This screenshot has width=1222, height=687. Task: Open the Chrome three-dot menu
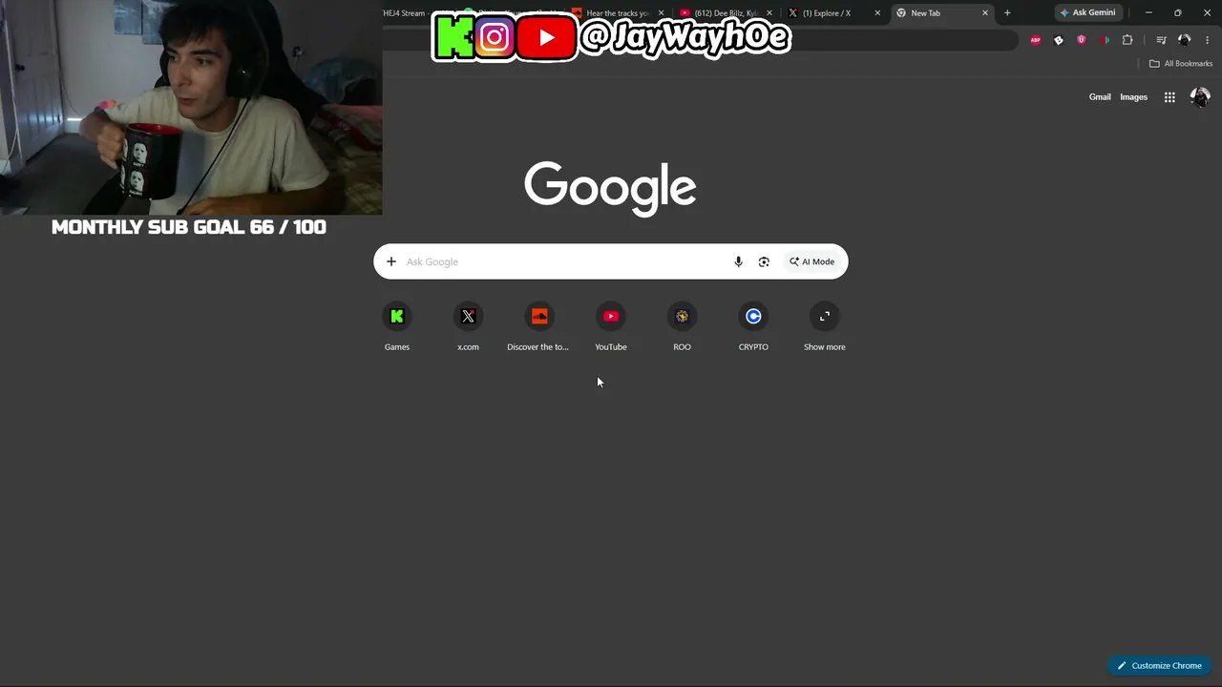point(1208,40)
